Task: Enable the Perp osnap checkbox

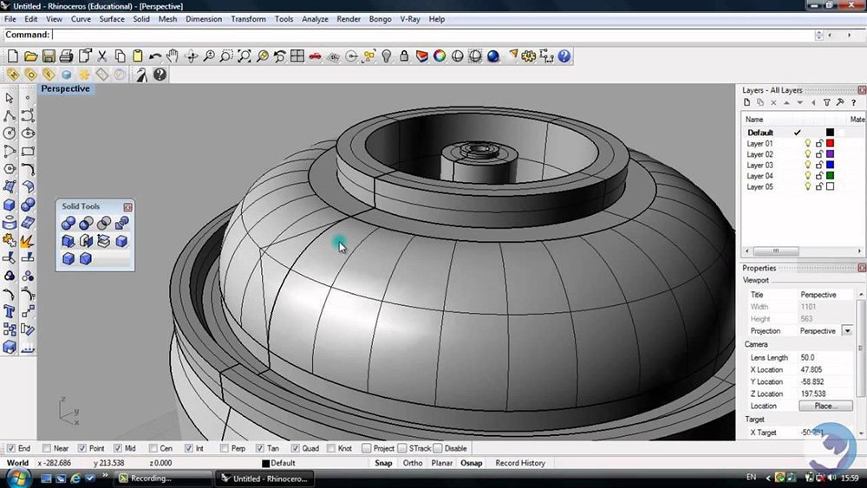Action: pos(225,448)
